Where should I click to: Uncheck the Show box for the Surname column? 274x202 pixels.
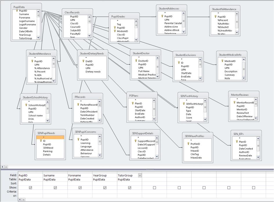click(x=55, y=188)
